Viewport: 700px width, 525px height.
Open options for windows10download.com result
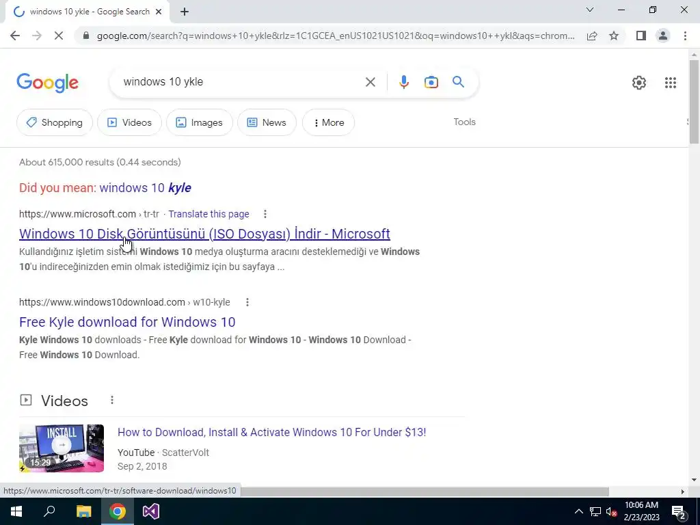pyautogui.click(x=247, y=302)
